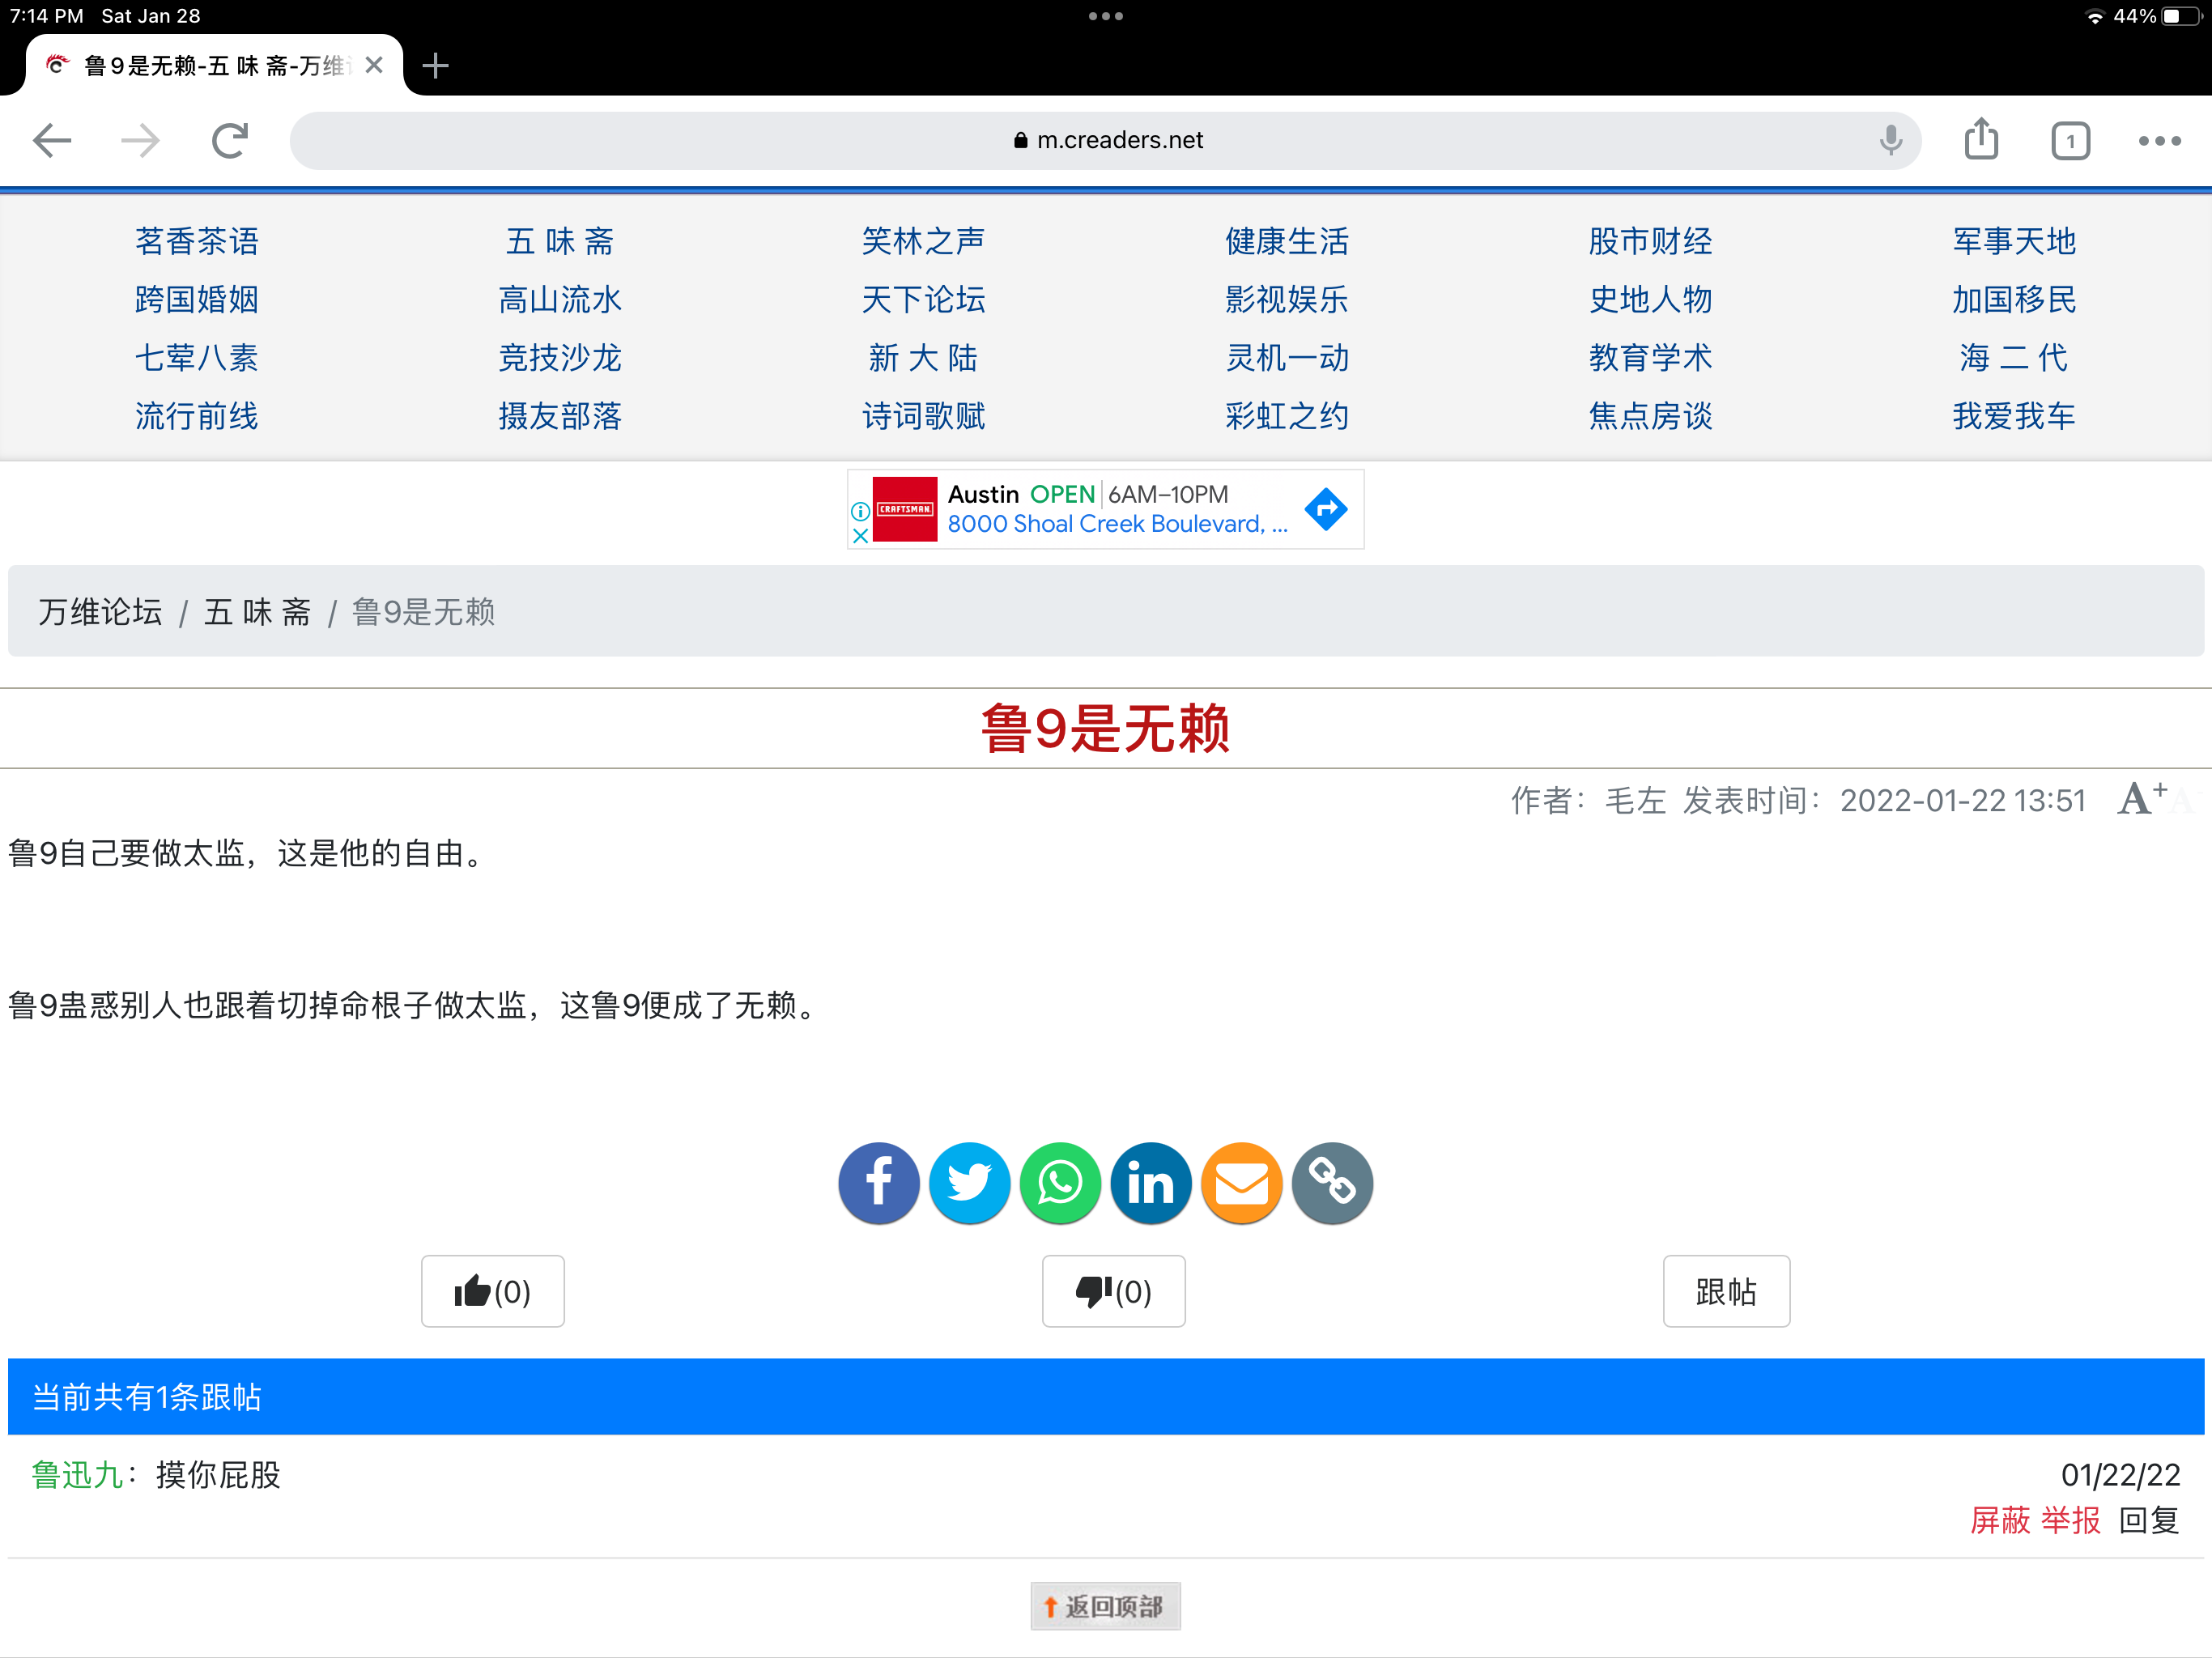
Task: Close the Craftsman ad with X icon
Action: (x=860, y=535)
